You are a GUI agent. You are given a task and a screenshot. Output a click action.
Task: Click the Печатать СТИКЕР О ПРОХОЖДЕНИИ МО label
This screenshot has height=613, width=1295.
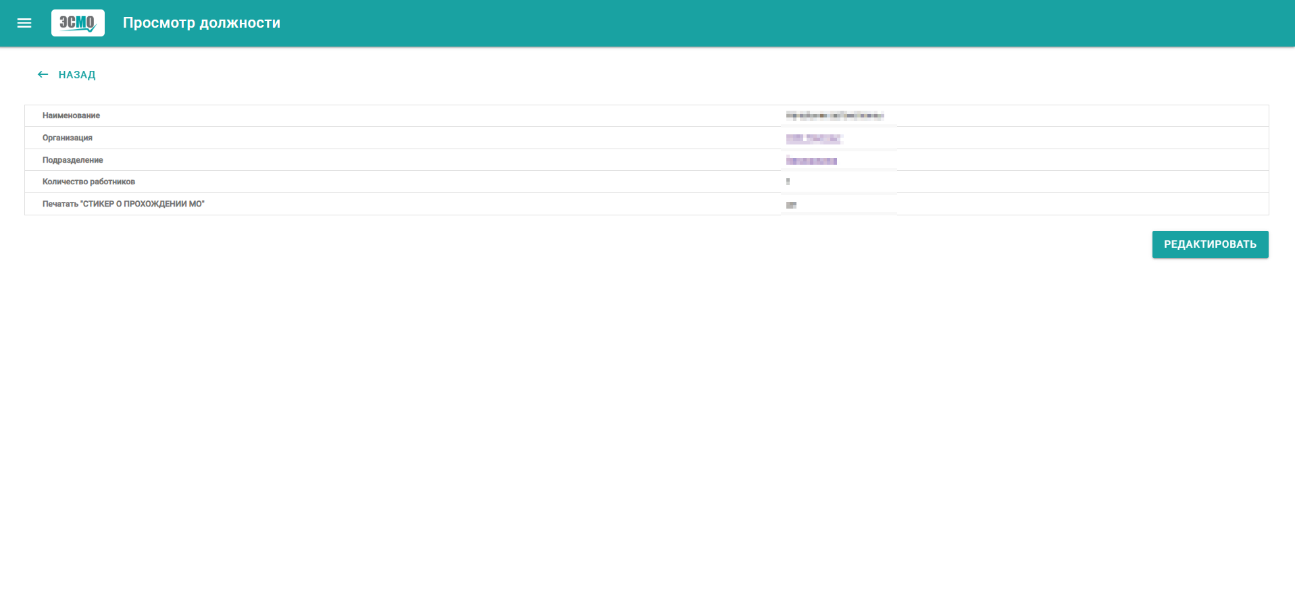(124, 204)
